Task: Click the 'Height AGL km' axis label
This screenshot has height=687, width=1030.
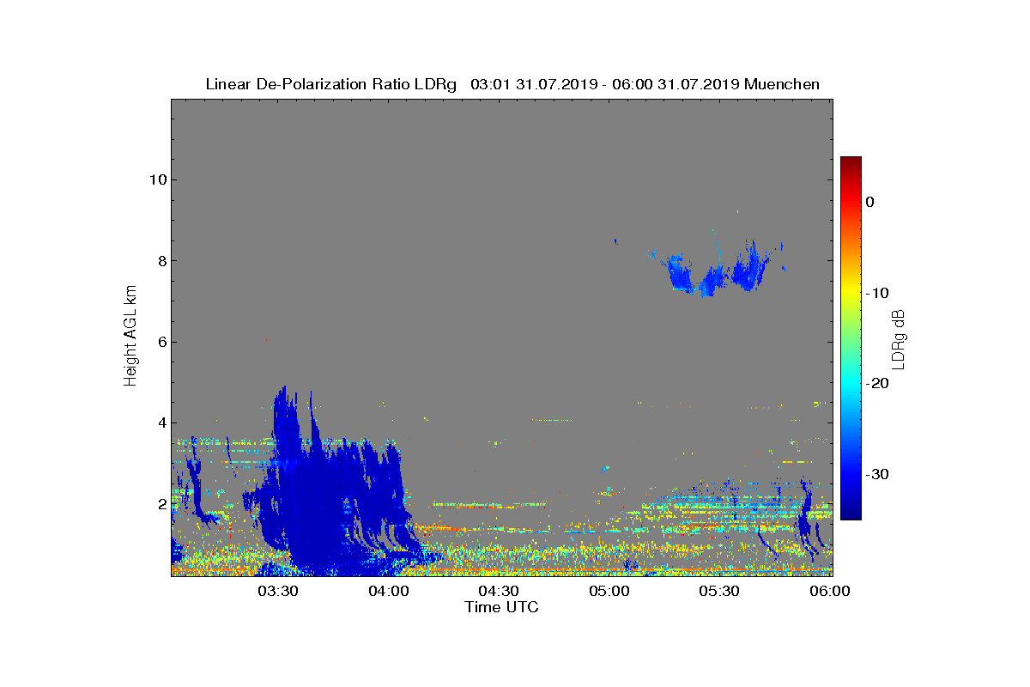Action: (130, 337)
